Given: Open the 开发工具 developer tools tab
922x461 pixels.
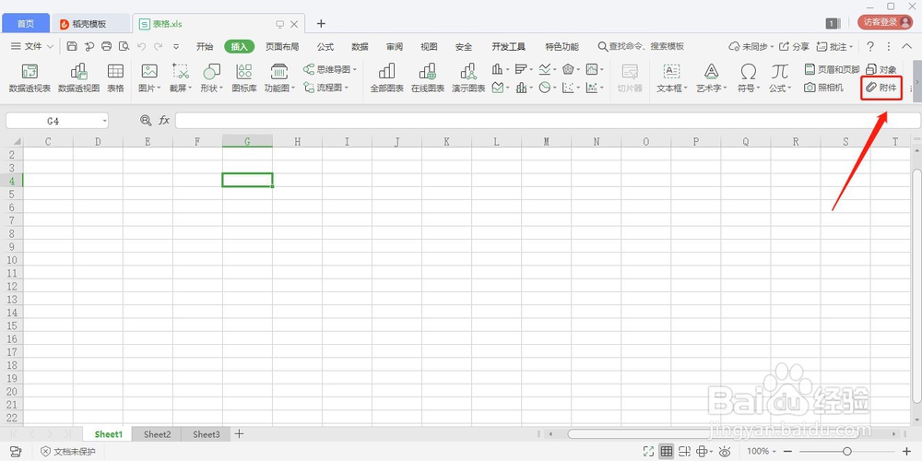Looking at the screenshot, I should click(x=509, y=46).
